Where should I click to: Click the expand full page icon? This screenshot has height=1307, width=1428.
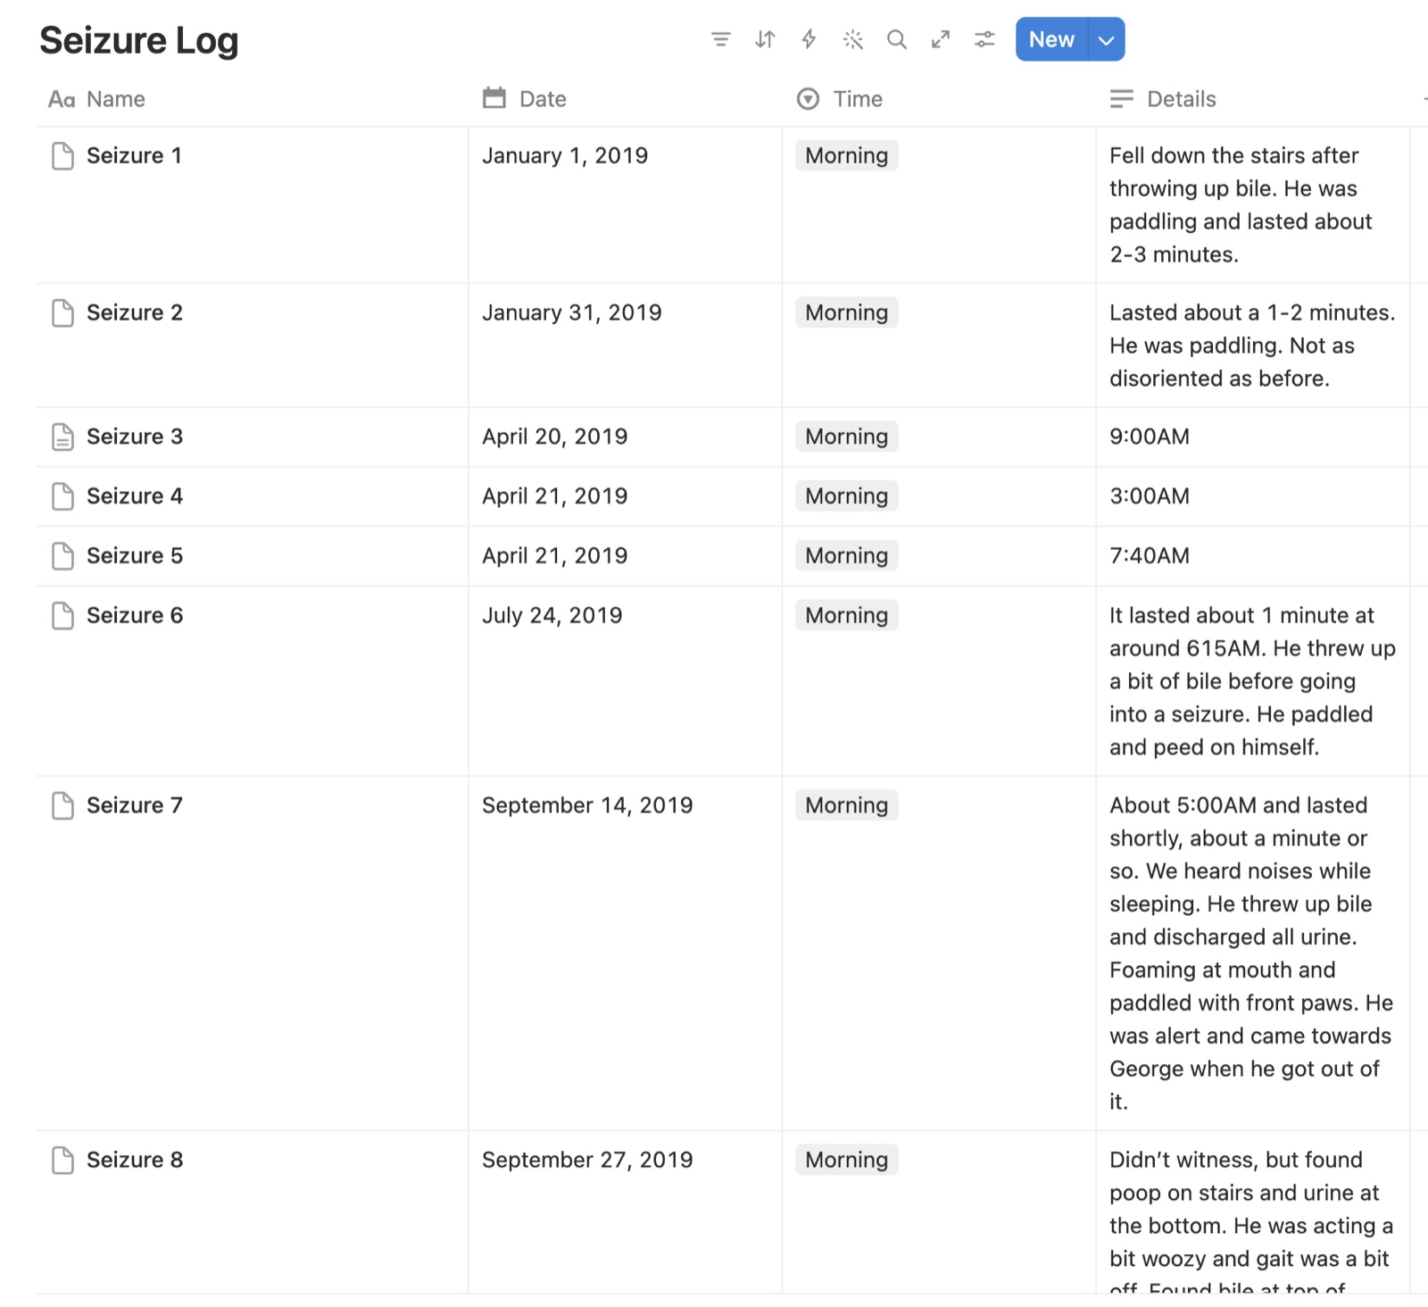[x=941, y=39]
